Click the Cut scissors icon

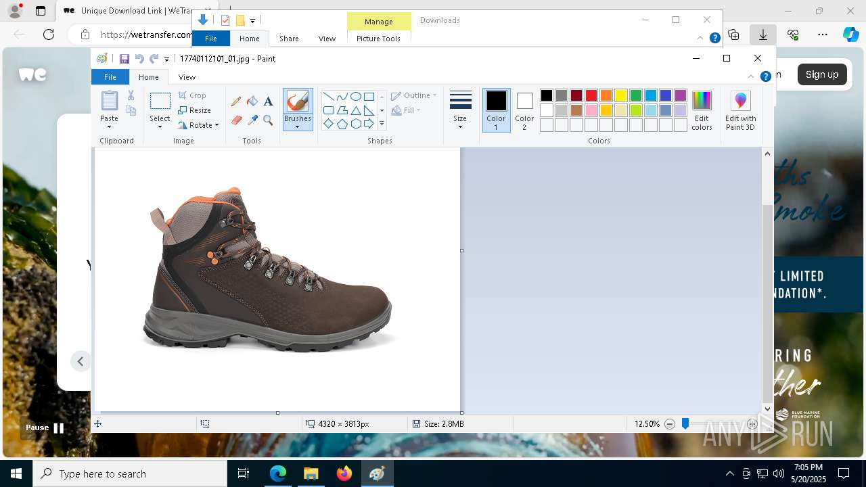coord(131,95)
